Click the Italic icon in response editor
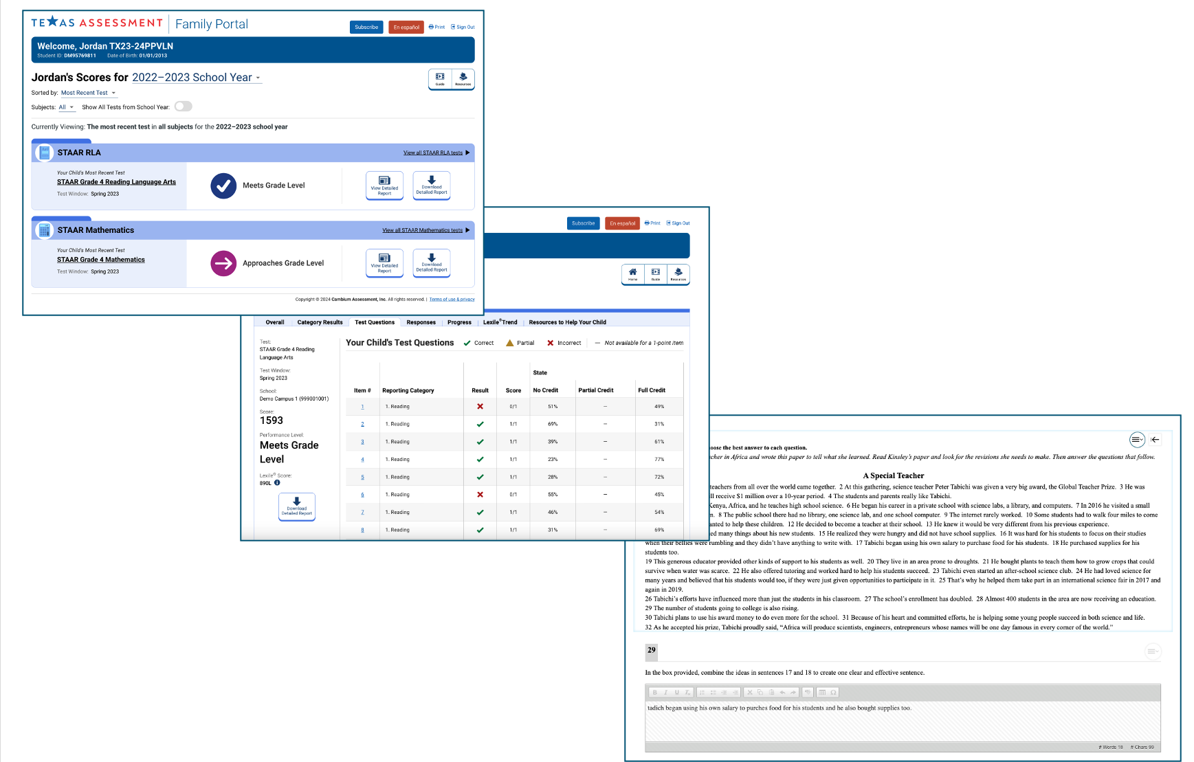This screenshot has width=1194, height=762. (665, 693)
